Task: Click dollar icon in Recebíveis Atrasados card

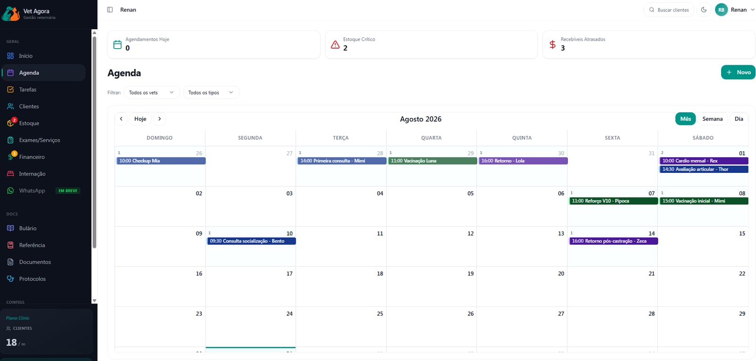Action: pyautogui.click(x=552, y=45)
